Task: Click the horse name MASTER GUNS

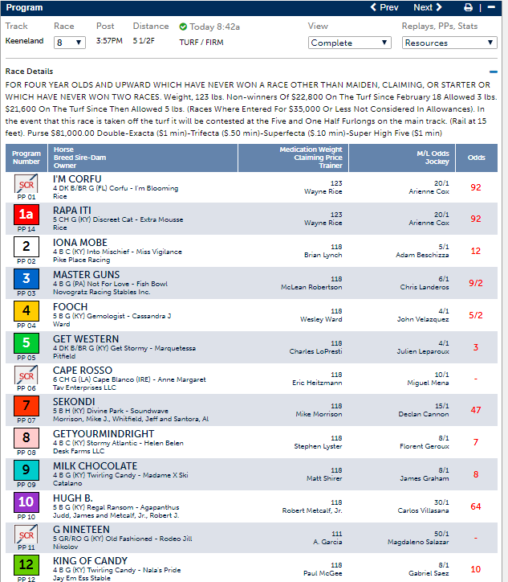Action: click(87, 274)
